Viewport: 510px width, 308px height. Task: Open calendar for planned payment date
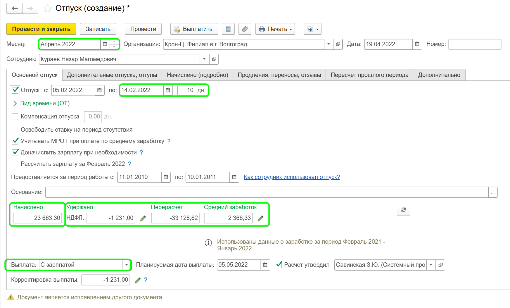[x=265, y=265]
